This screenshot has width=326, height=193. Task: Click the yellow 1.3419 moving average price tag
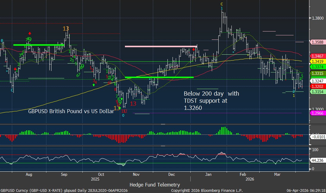(x=317, y=61)
